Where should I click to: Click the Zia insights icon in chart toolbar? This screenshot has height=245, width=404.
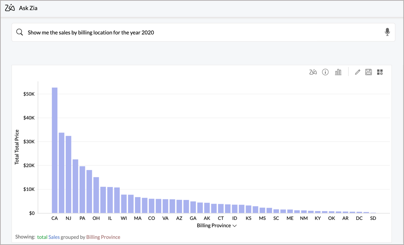[313, 72]
